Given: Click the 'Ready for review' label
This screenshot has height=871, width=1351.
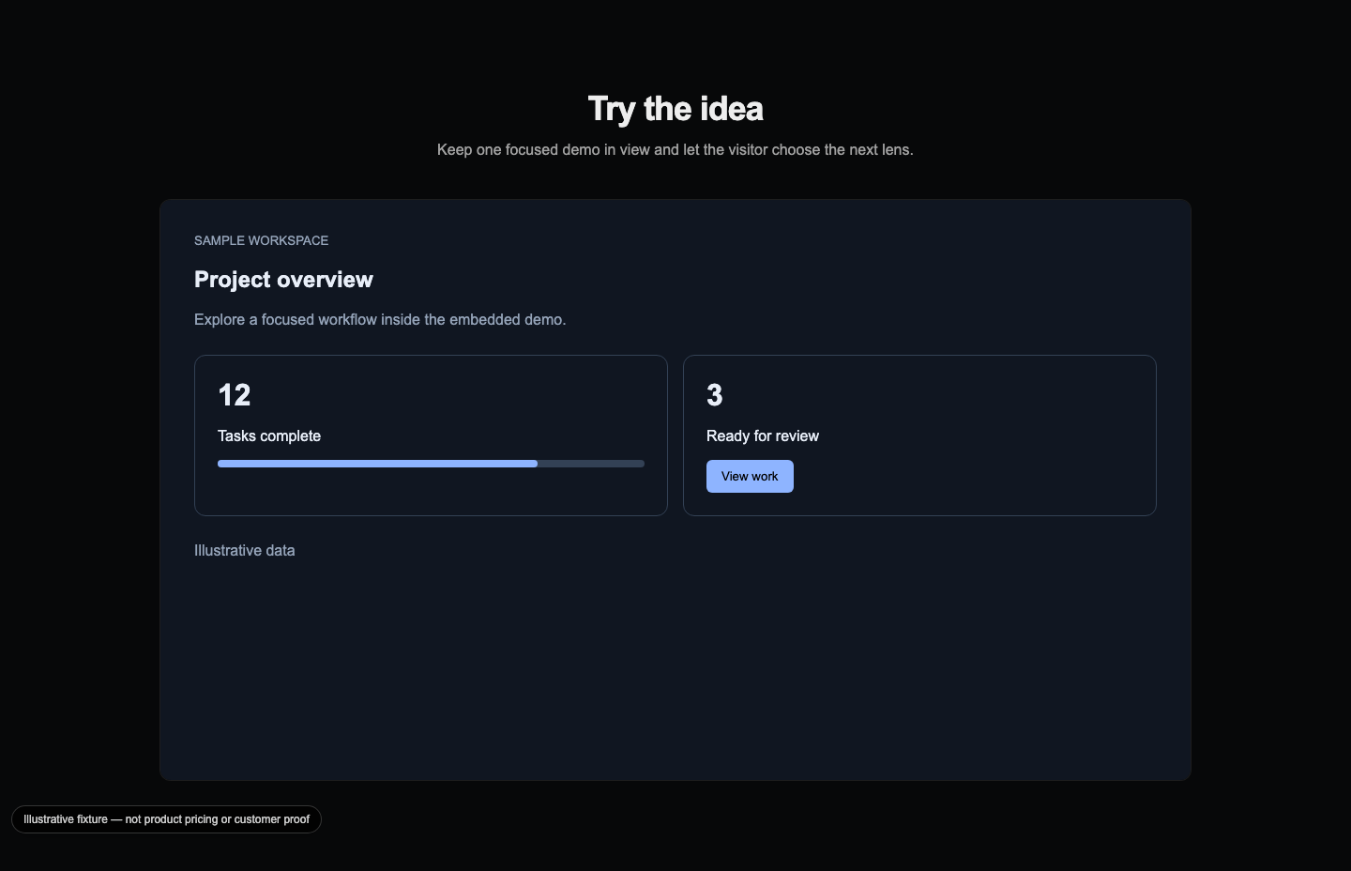Looking at the screenshot, I should pos(763,435).
